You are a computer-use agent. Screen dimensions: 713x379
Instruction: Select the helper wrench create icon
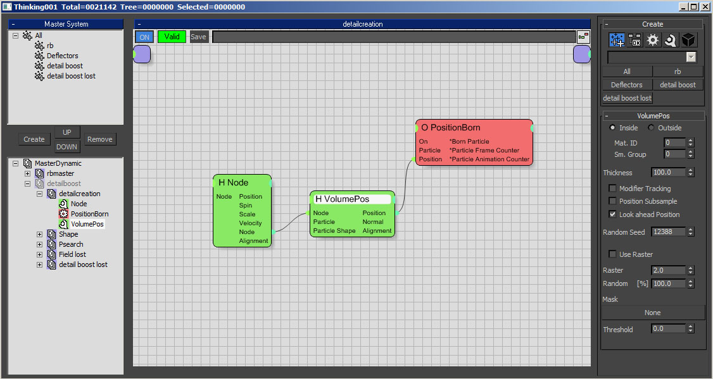coord(670,40)
